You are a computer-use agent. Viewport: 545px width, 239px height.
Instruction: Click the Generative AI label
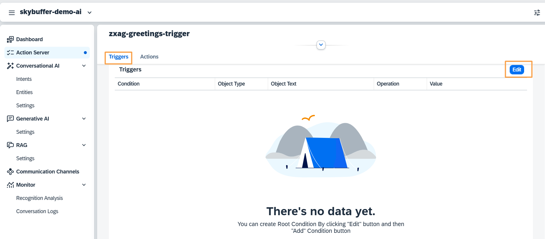(33, 119)
